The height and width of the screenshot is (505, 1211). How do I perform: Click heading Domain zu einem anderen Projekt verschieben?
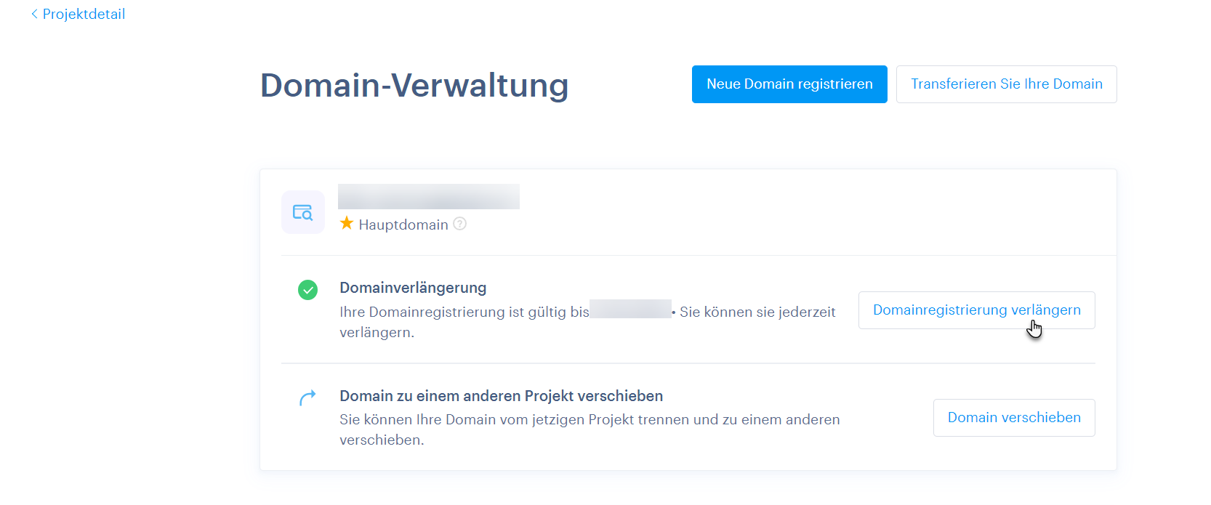(501, 396)
